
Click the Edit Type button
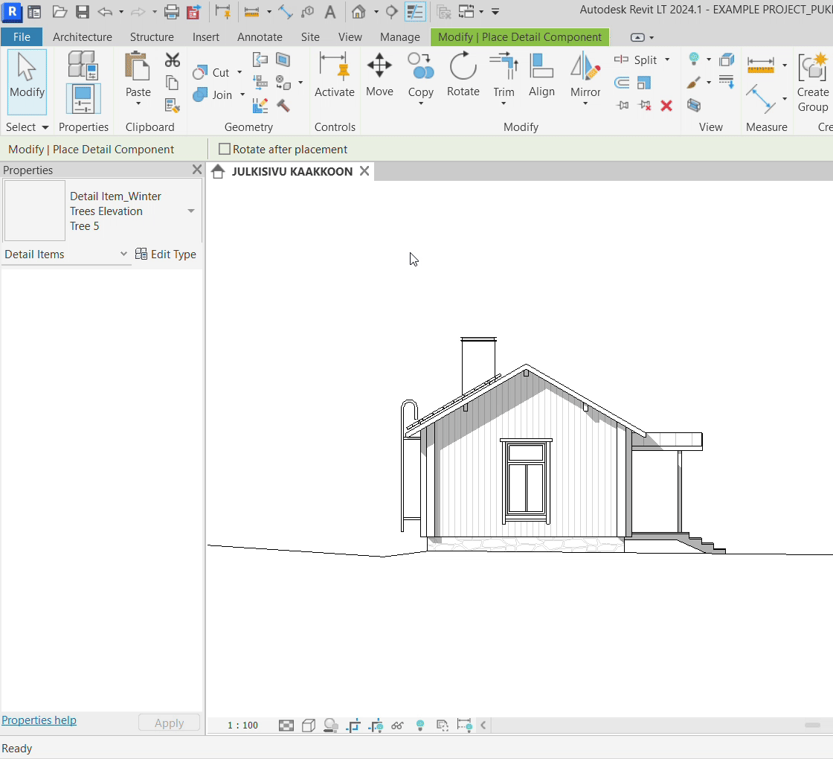pos(166,254)
